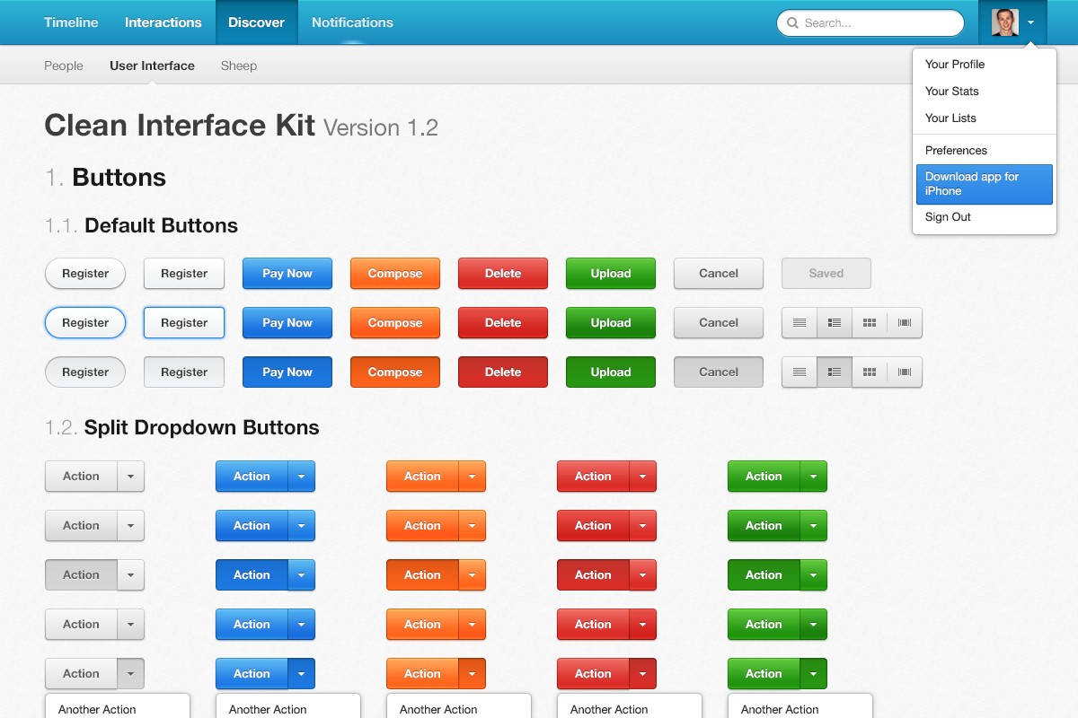
Task: Select the Sheep sub-tab
Action: click(x=239, y=66)
